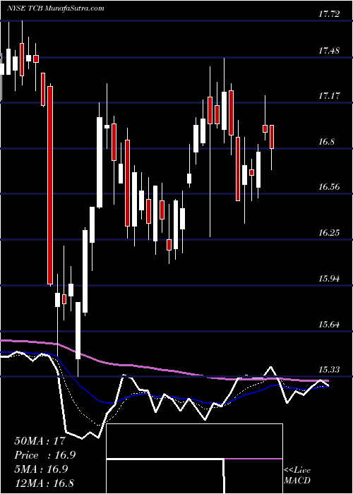This screenshot has height=494, width=353.
Task: Click the 16.56 price axis label
Action: [x=329, y=187]
